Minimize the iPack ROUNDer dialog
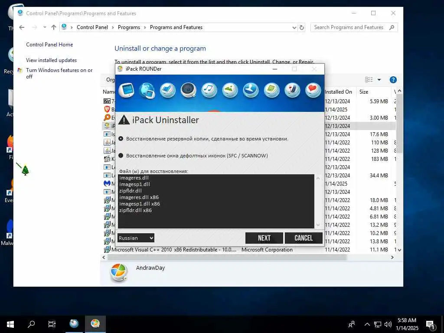444x333 pixels. point(274,69)
